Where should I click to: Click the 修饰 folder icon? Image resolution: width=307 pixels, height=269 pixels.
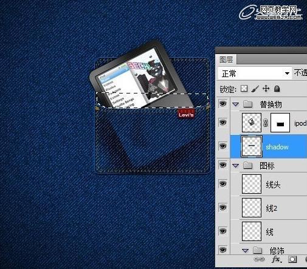point(257,250)
